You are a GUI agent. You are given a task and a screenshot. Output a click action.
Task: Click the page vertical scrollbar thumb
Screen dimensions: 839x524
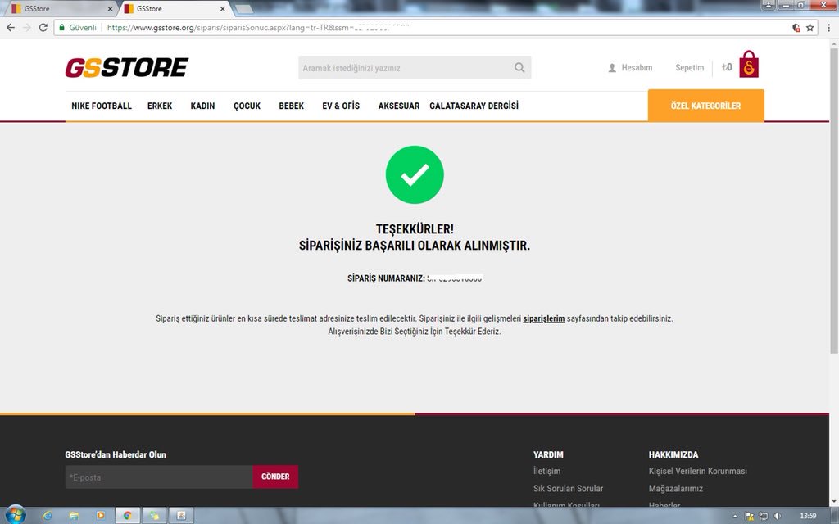point(833,201)
